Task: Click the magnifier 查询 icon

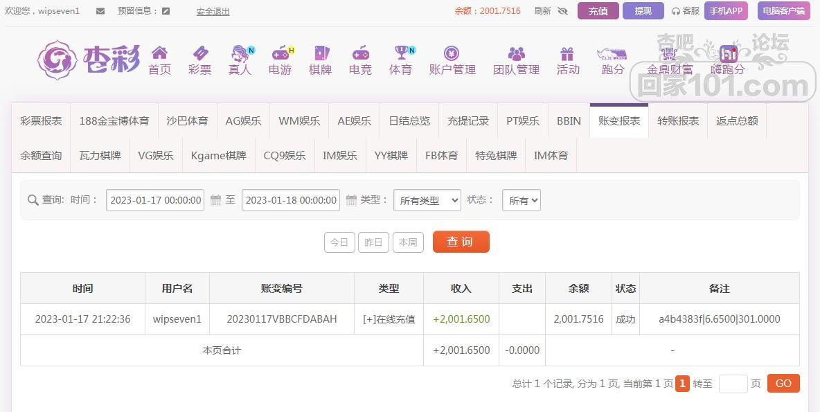Action: click(x=33, y=200)
